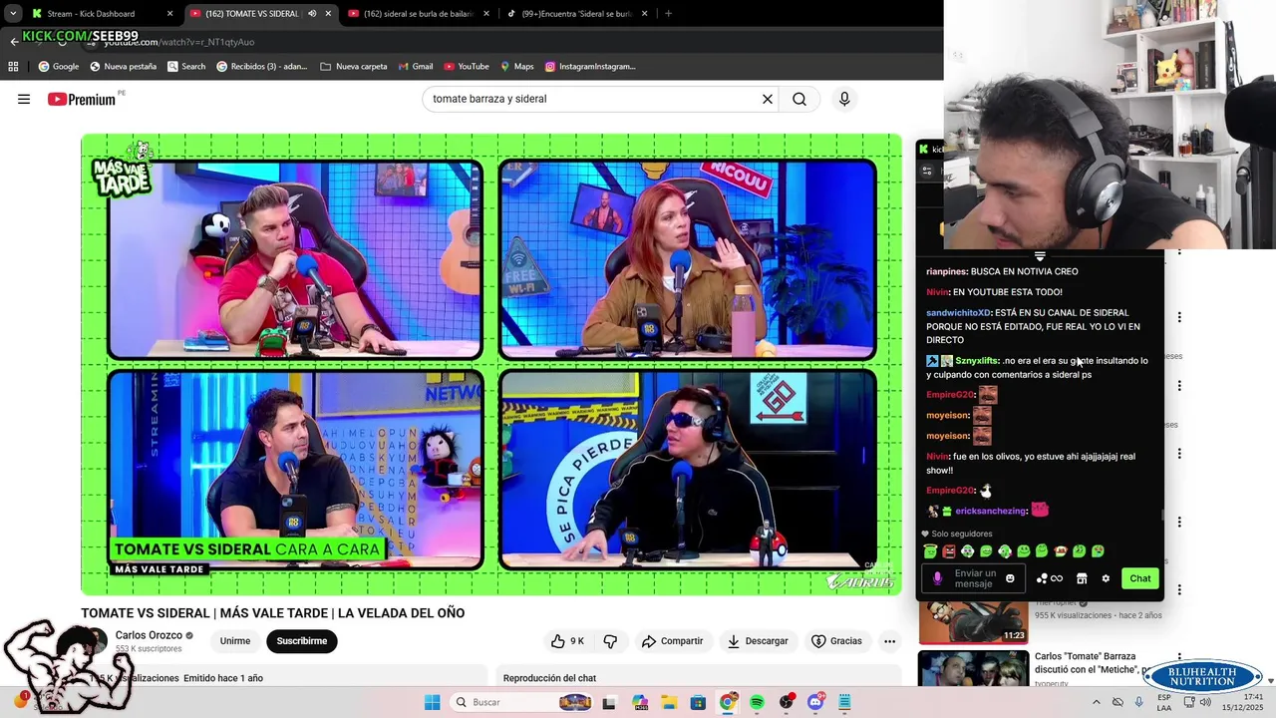
Task: Open the YouTube hamburger guide menu
Action: click(24, 99)
